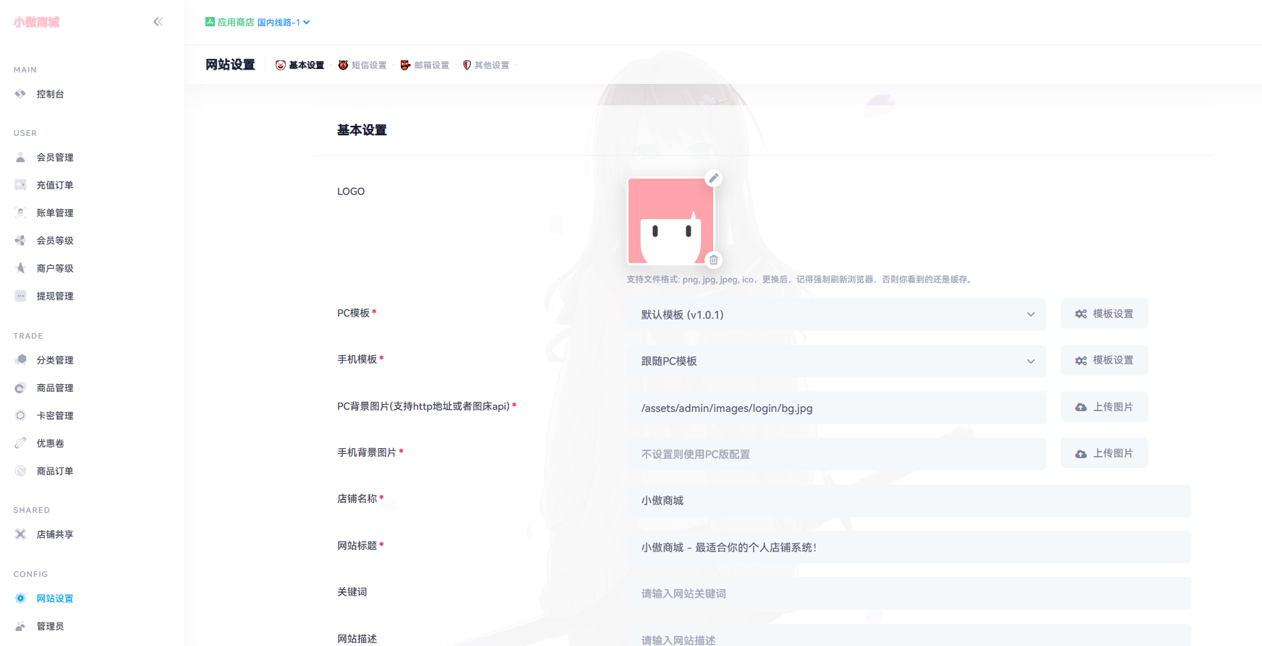Click the LOGO image thumbnail
The width and height of the screenshot is (1262, 646).
(x=670, y=221)
